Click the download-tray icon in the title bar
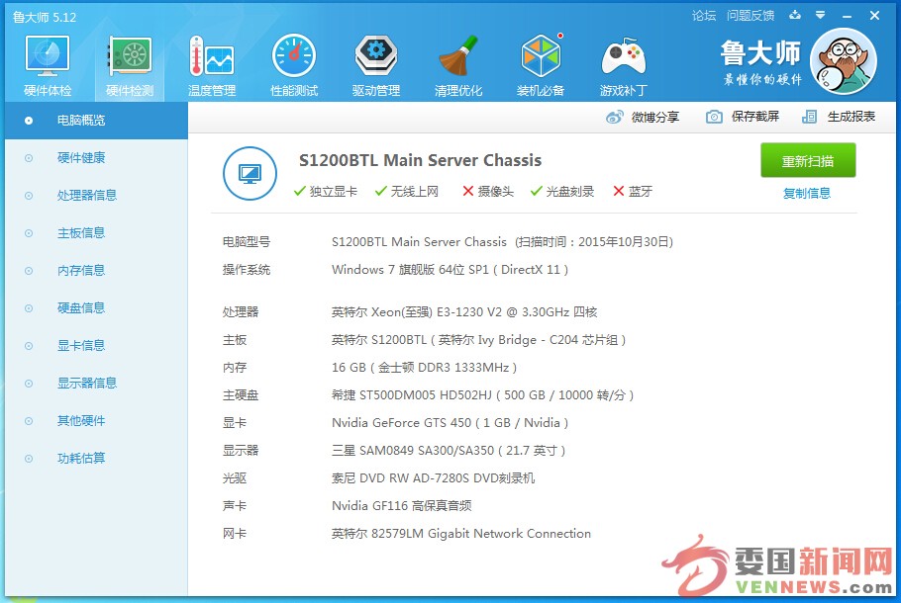Image resolution: width=901 pixels, height=603 pixels. click(795, 16)
